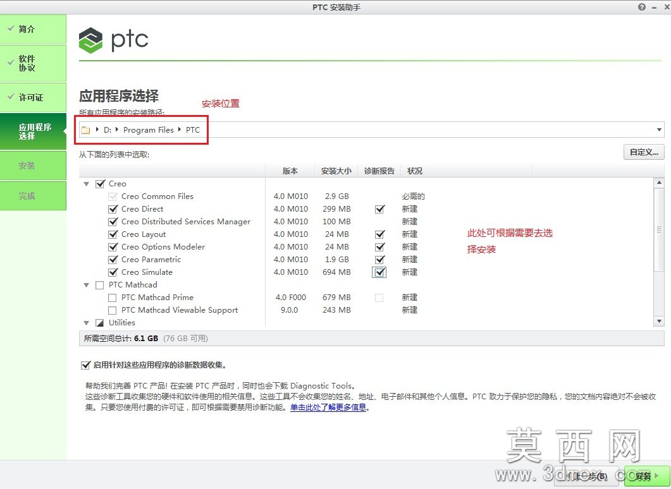This screenshot has width=671, height=489.
Task: Click the arrow before Program Files in path
Action: (x=117, y=129)
